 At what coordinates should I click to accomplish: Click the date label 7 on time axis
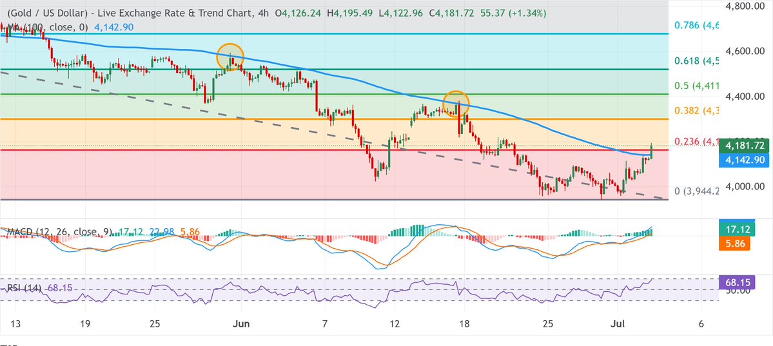click(x=326, y=324)
